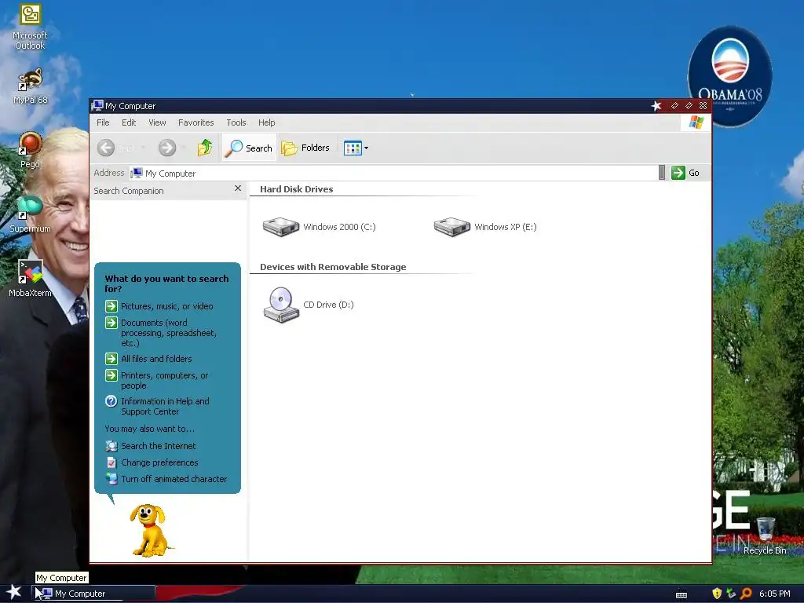
Task: Click the Windows flag logo throbber
Action: (x=696, y=122)
